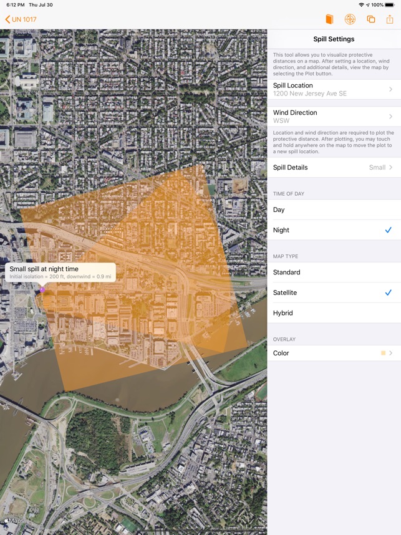Viewport: 401px width, 535px height.
Task: Select Night as time of day
Action: click(334, 230)
